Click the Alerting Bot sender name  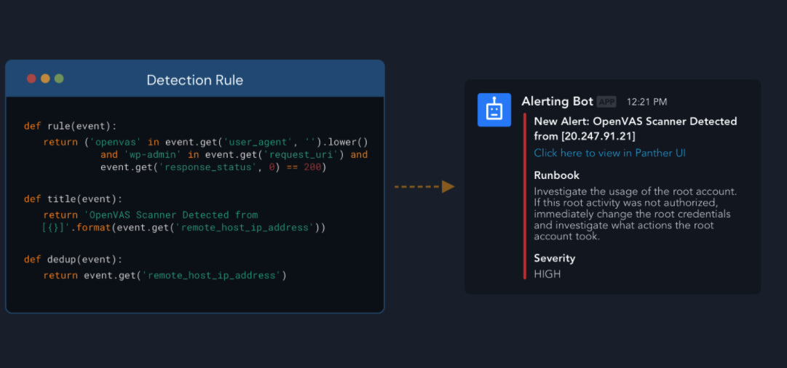(x=558, y=102)
